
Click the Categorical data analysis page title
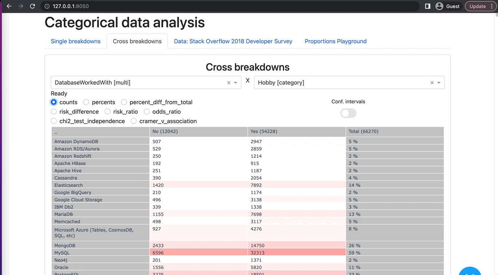pos(125,23)
